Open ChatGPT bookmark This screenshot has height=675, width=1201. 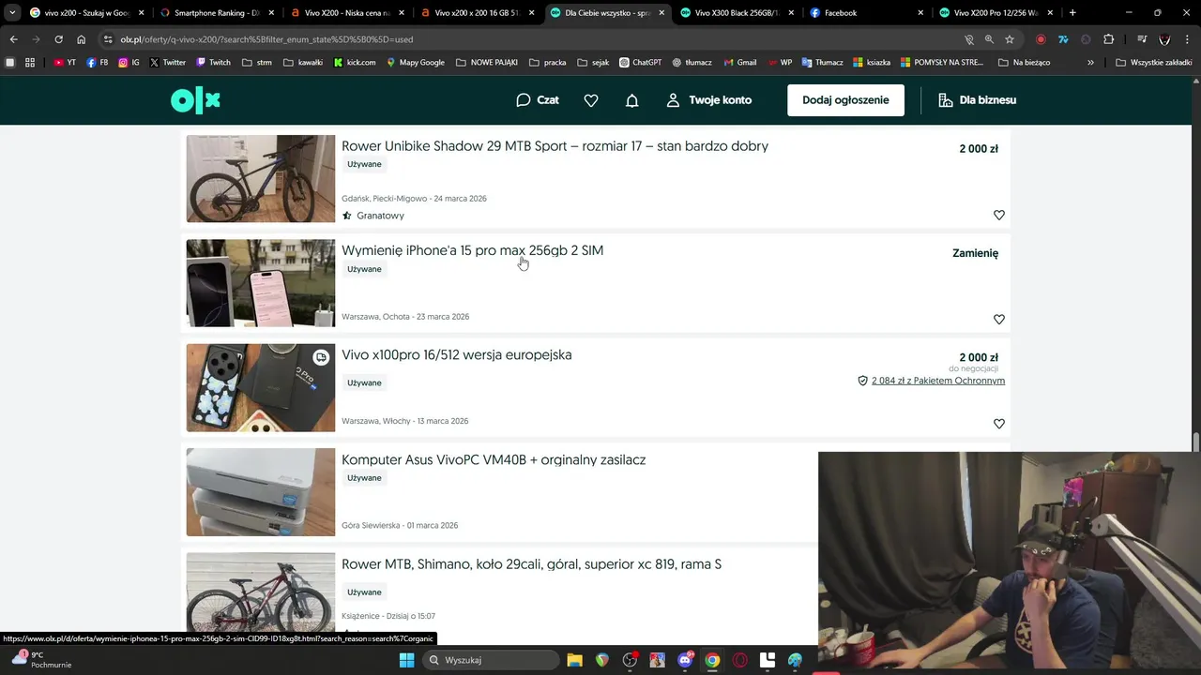tap(640, 62)
